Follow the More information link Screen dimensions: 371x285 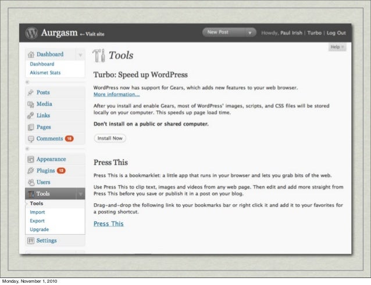tap(117, 95)
